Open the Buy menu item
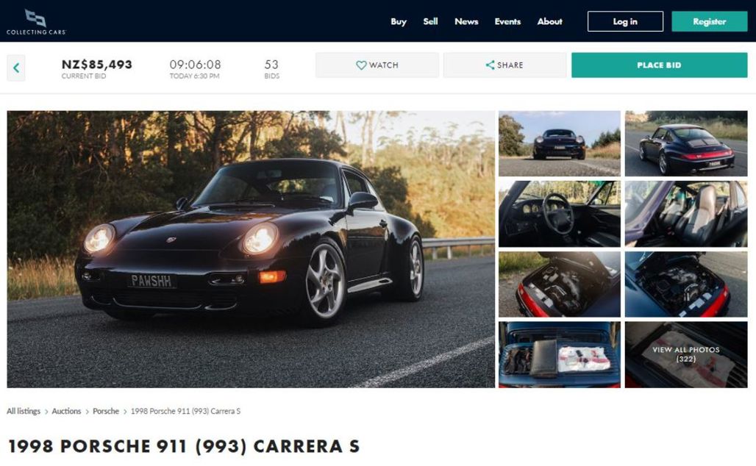This screenshot has width=756, height=466. (x=399, y=22)
